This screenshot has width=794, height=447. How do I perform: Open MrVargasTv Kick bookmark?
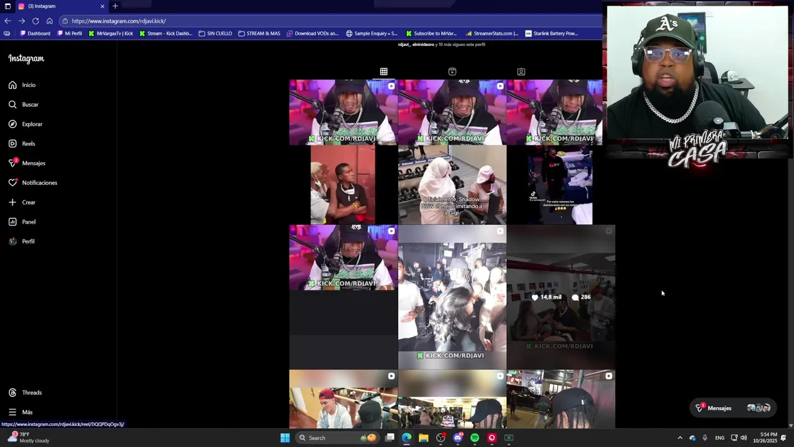[x=111, y=34]
